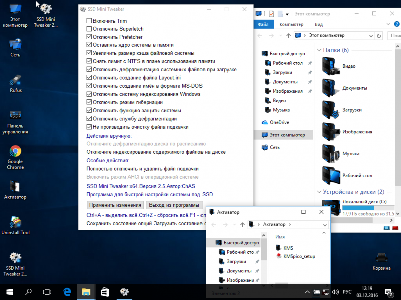Switch to SSD Mini Tweaker taskbar icon
The width and height of the screenshot is (401, 300).
[124, 292]
